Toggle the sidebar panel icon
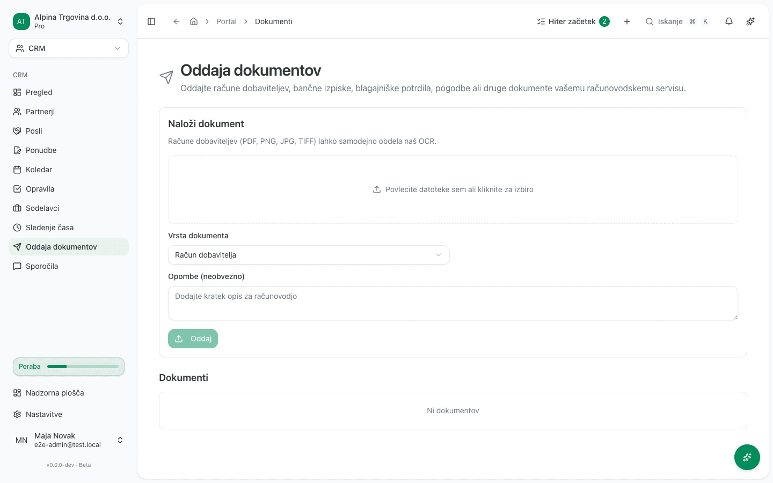773x483 pixels. point(151,21)
